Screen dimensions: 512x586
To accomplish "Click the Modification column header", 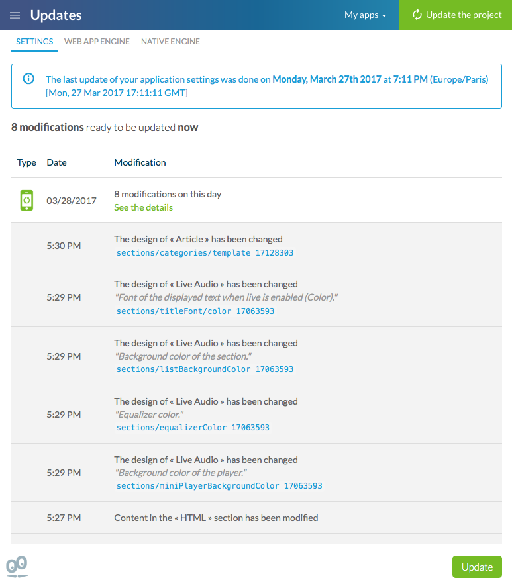I will 140,162.
